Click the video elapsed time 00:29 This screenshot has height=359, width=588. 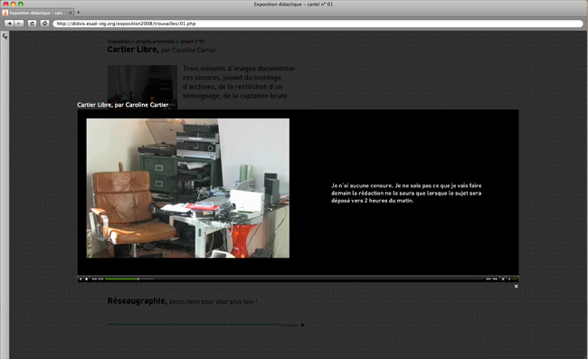coord(98,279)
